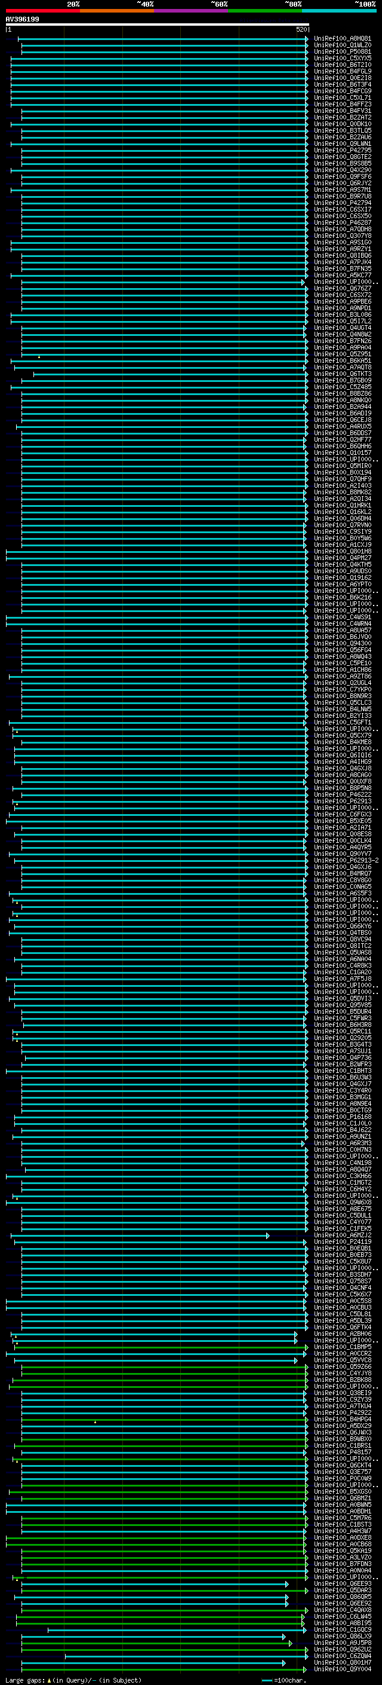The height and width of the screenshot is (1685, 382).
Task: Click the 520 query length marker
Action: 301,29
